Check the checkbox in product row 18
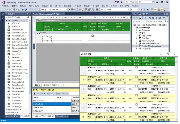The width and height of the screenshot is (180, 124). 136,77
